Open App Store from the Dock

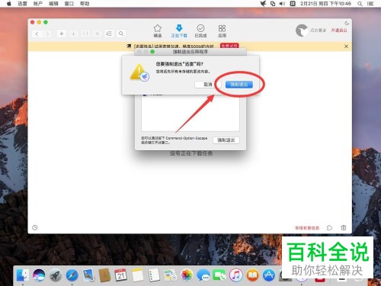click(269, 275)
